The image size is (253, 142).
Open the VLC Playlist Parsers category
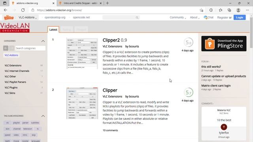(x=15, y=82)
